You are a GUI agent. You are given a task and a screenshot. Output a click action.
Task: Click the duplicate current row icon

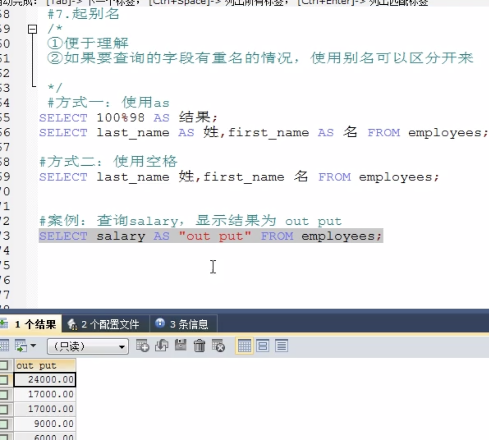click(162, 346)
